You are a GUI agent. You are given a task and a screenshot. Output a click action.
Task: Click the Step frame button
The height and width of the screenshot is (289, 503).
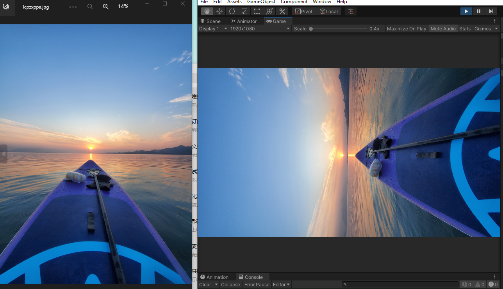(491, 11)
